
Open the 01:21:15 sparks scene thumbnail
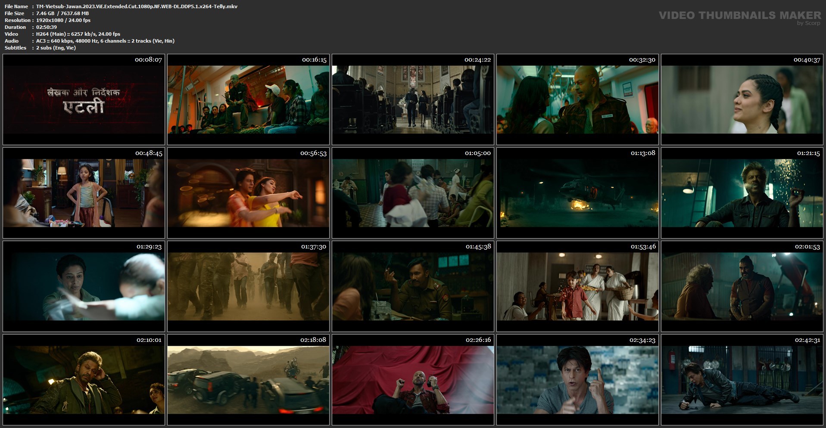click(x=742, y=193)
